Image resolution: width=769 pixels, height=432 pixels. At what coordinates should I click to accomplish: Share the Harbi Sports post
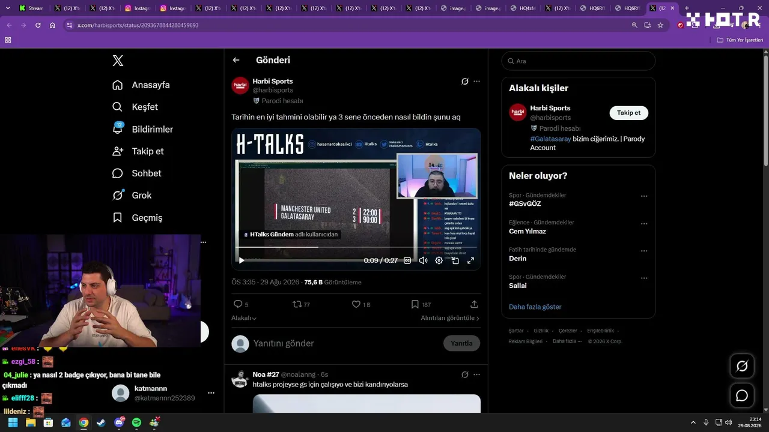coord(474,304)
